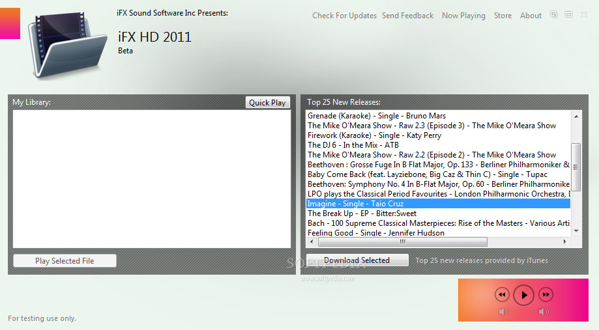Viewport: 599px width, 330px height.
Task: Click the horizontal scroll left arrow
Action: (x=312, y=241)
